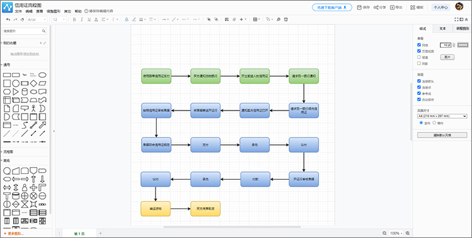
Task: Enable the shadow (阴影) checkbox
Action: pos(419,63)
